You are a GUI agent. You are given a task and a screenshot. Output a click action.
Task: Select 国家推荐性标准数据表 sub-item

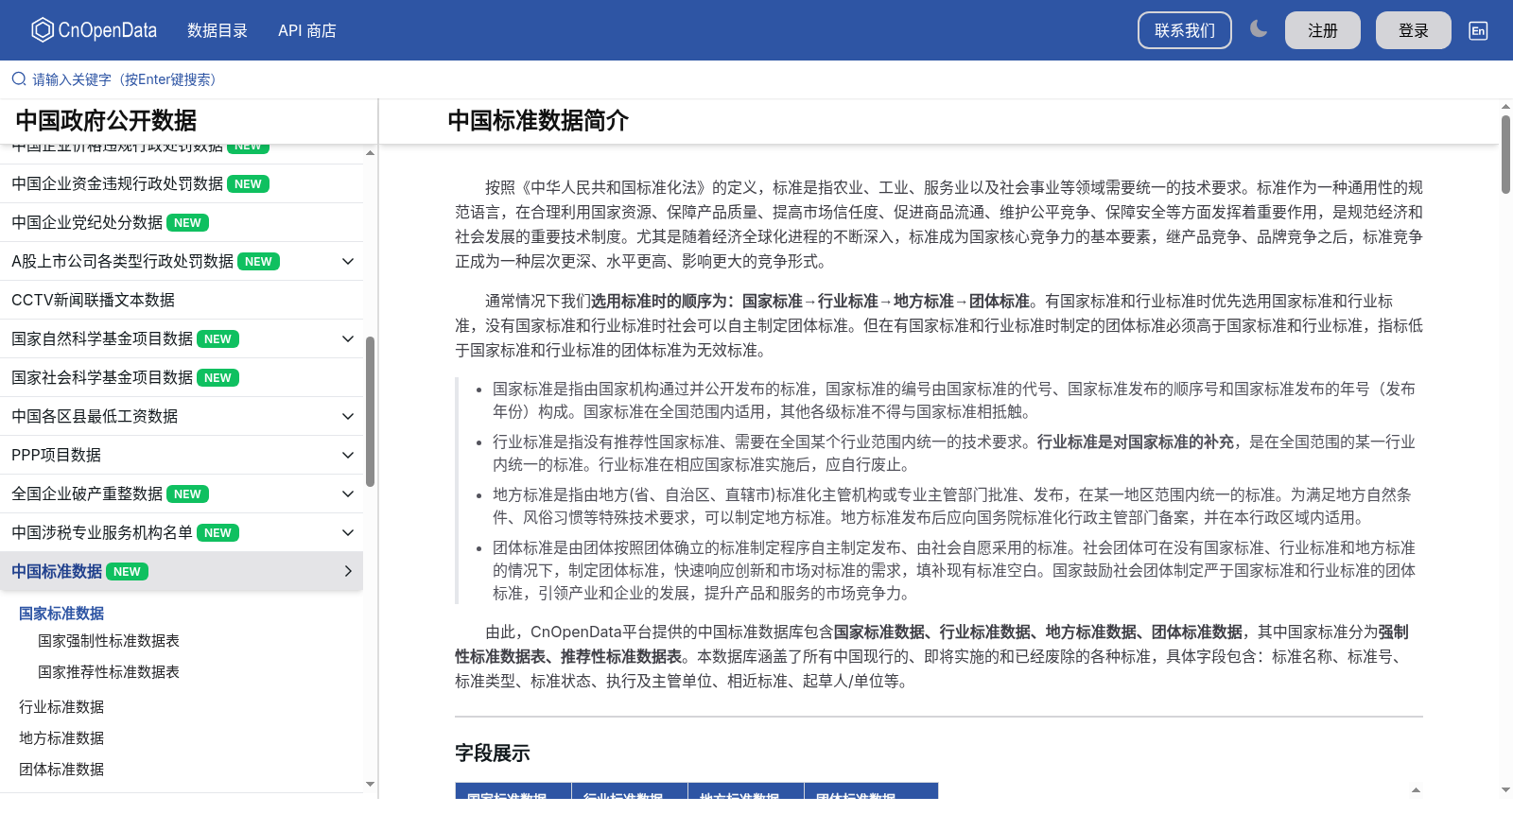click(x=109, y=672)
